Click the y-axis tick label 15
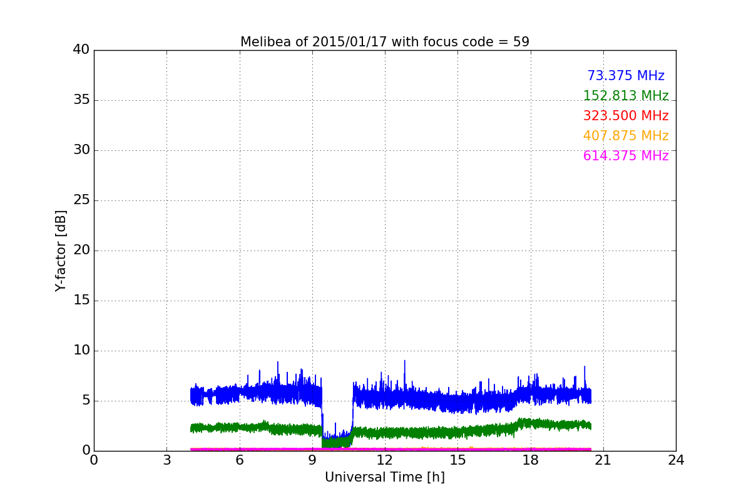 [x=81, y=301]
